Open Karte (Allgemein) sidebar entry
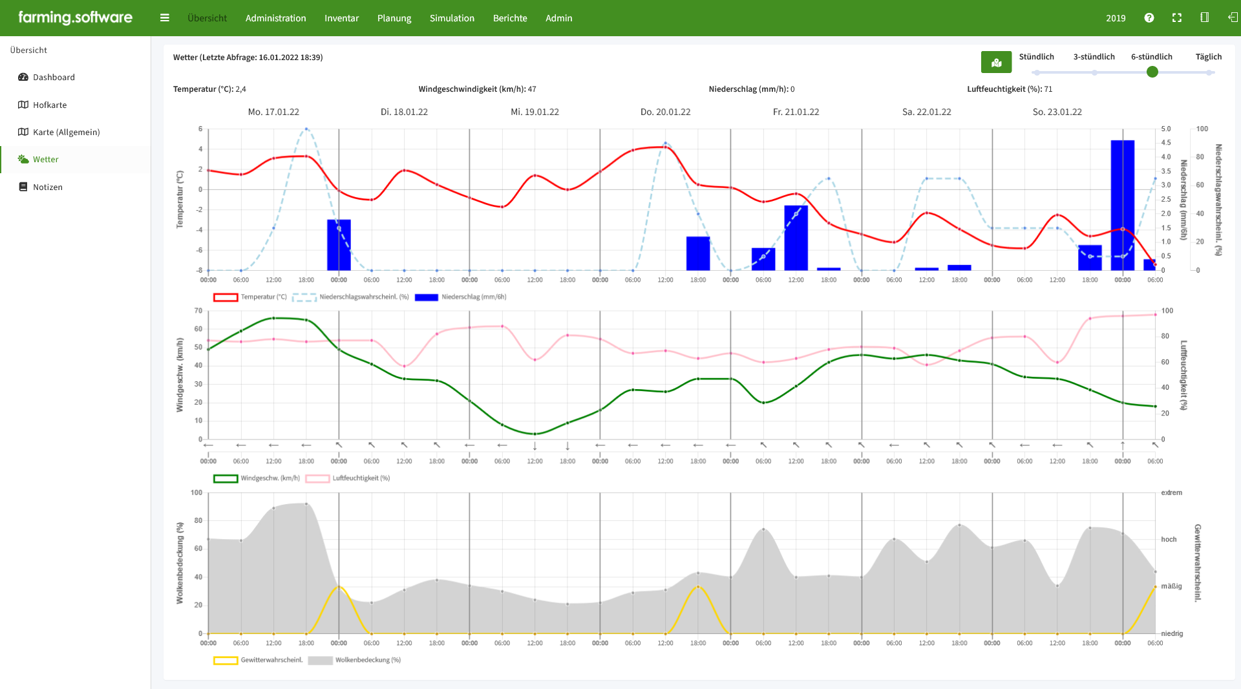This screenshot has height=689, width=1241. pyautogui.click(x=75, y=132)
